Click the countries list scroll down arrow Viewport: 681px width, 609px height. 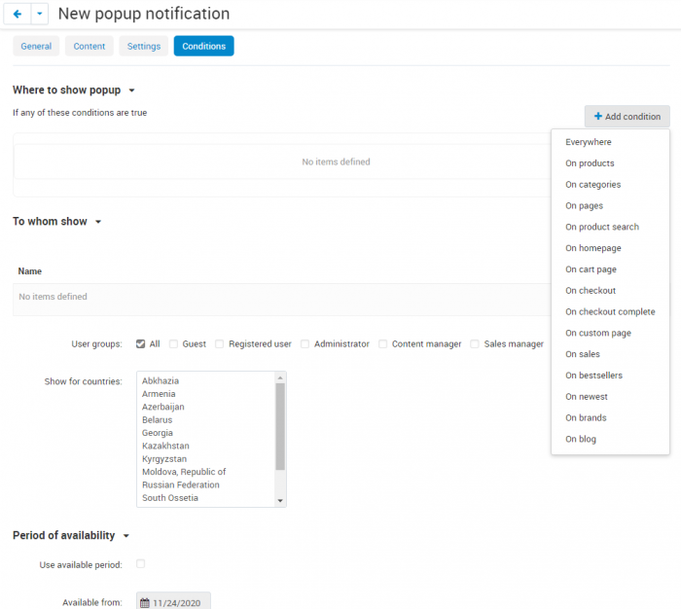(280, 501)
